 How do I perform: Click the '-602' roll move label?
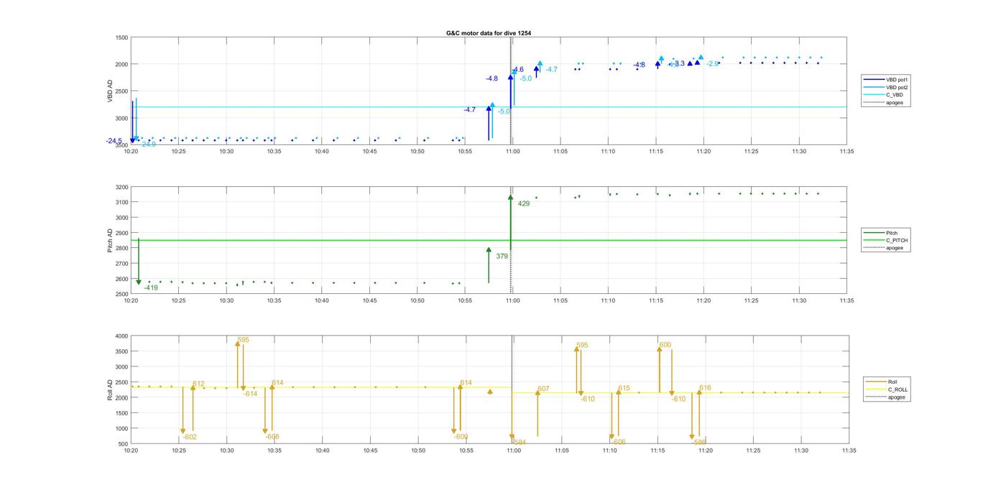tap(190, 437)
